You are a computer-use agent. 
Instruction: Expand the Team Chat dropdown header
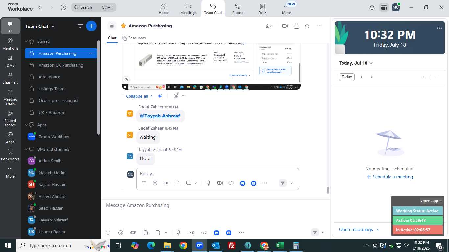[40, 26]
